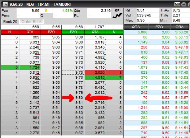This screenshot has width=190, height=138.
Task: Click the ORA header in trades list
Action: point(180,27)
